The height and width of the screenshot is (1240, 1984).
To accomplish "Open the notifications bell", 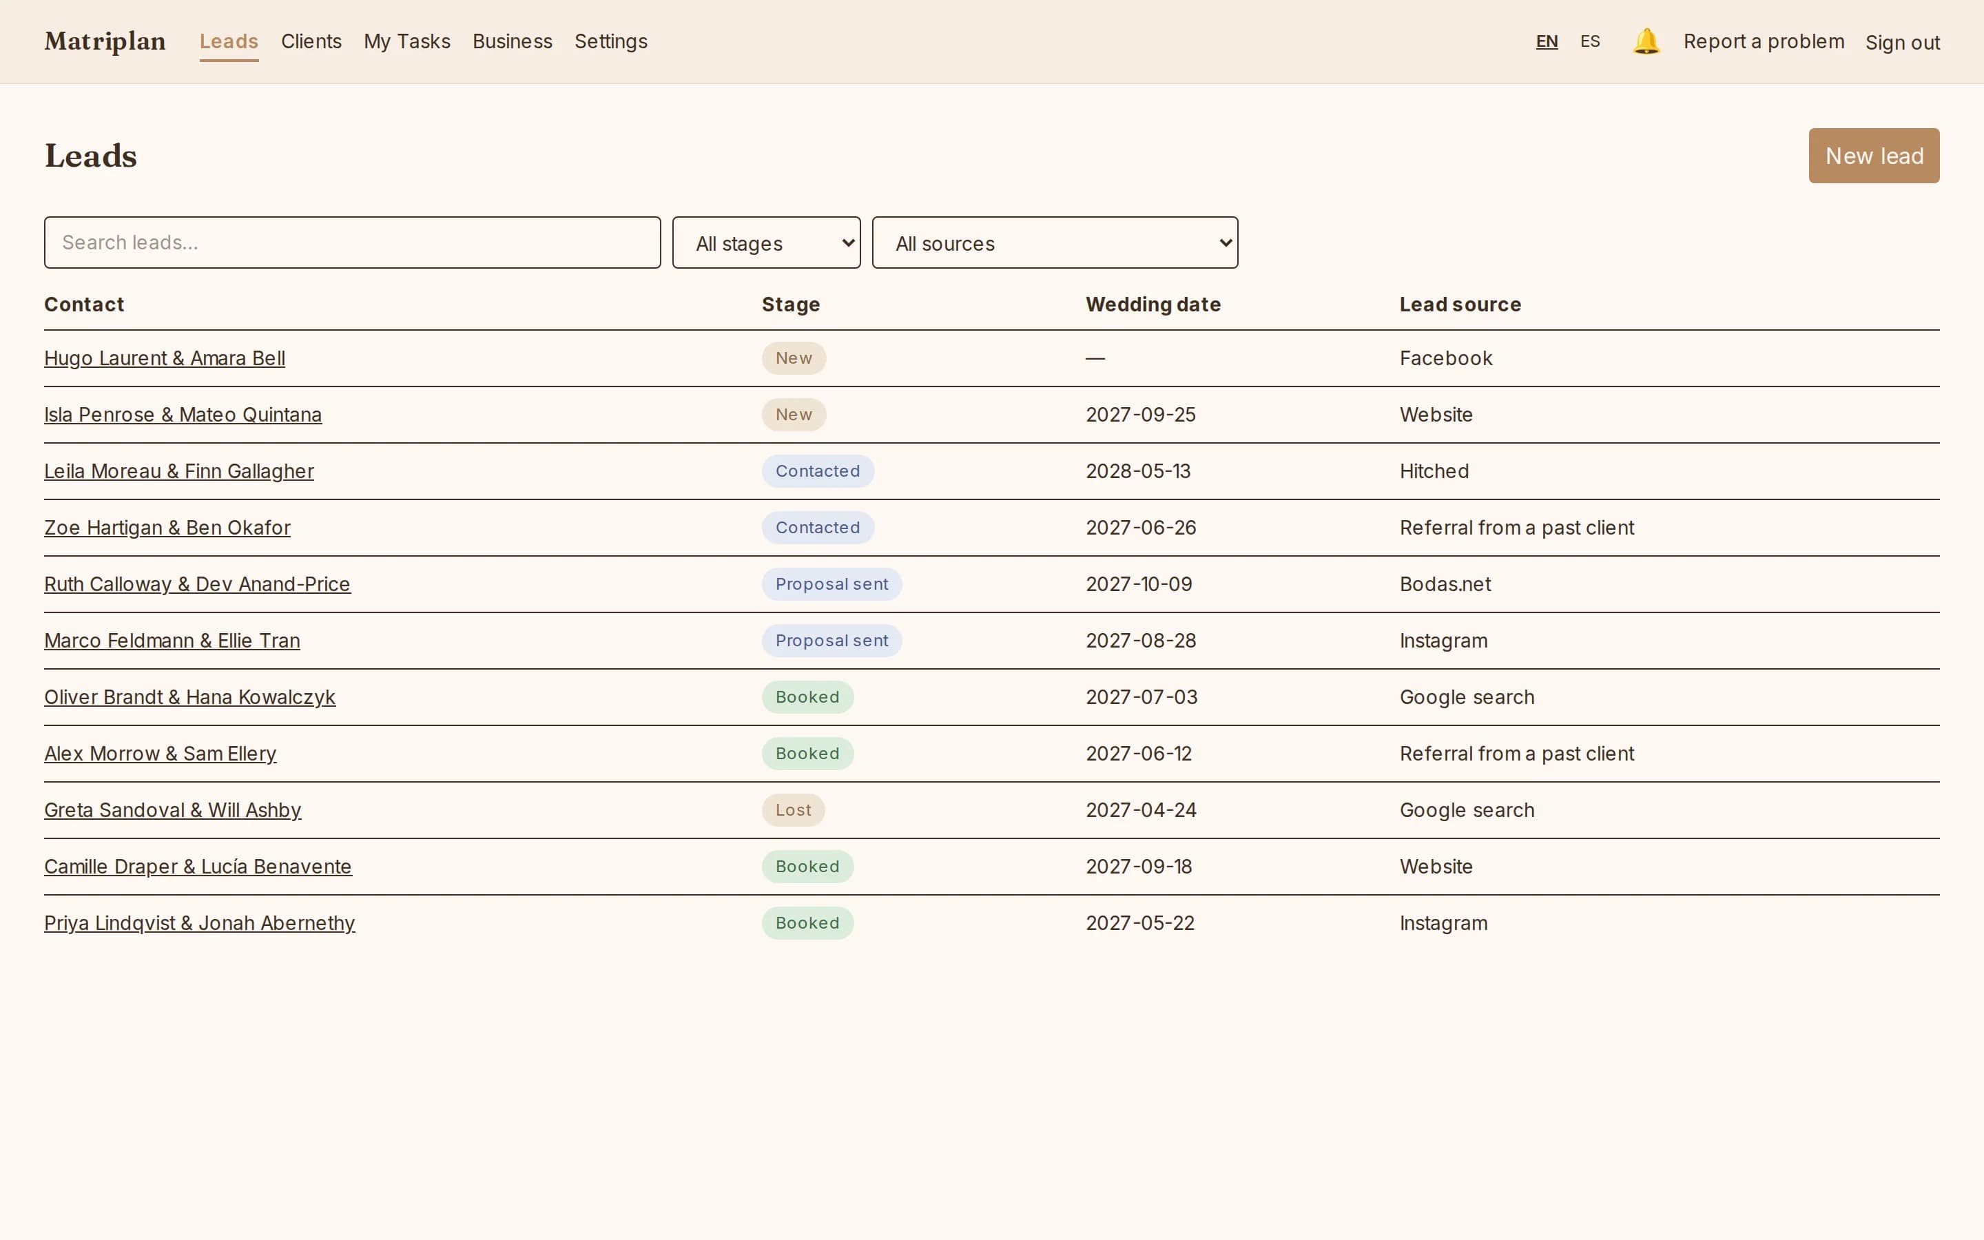I will click(1645, 41).
